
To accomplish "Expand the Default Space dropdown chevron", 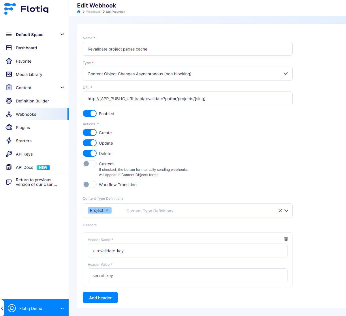I will (x=62, y=34).
